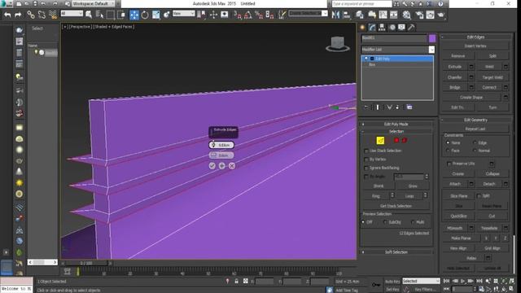This screenshot has width=521, height=293.
Task: Enable Use Stack Selection checkbox
Action: (x=366, y=151)
